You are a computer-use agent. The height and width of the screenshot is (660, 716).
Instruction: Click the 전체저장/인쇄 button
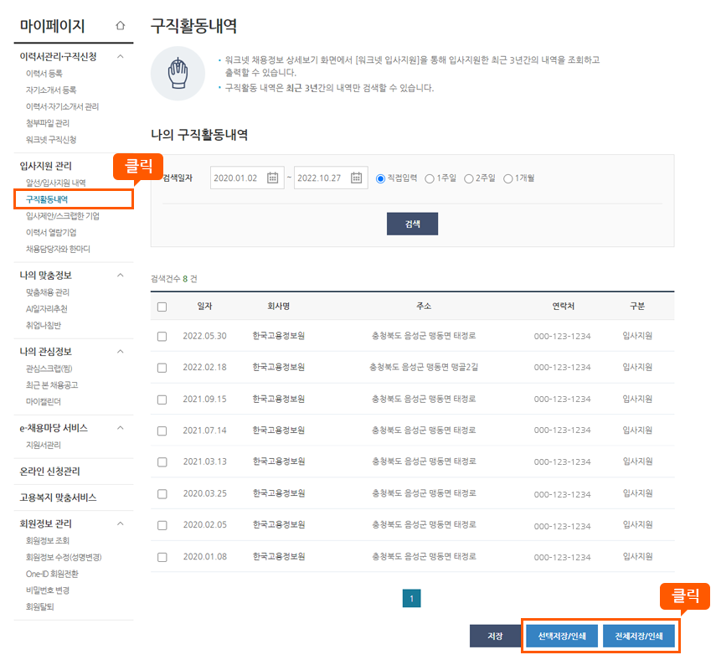pyautogui.click(x=641, y=635)
